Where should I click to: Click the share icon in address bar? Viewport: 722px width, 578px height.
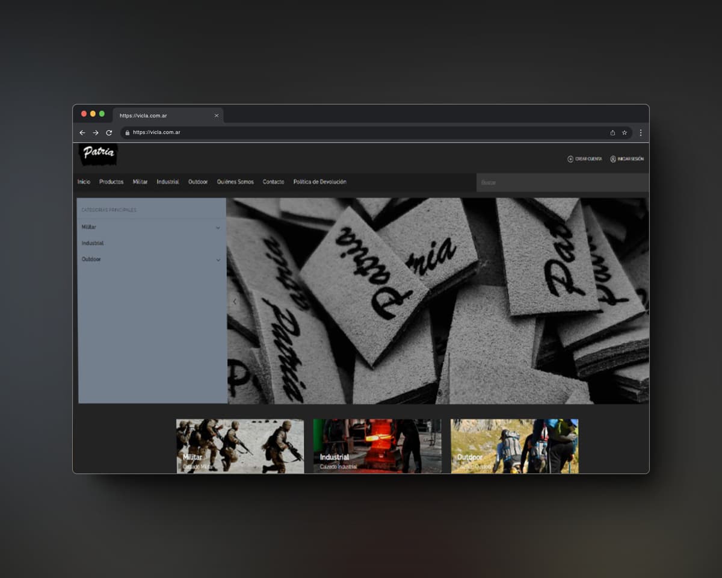(x=612, y=132)
